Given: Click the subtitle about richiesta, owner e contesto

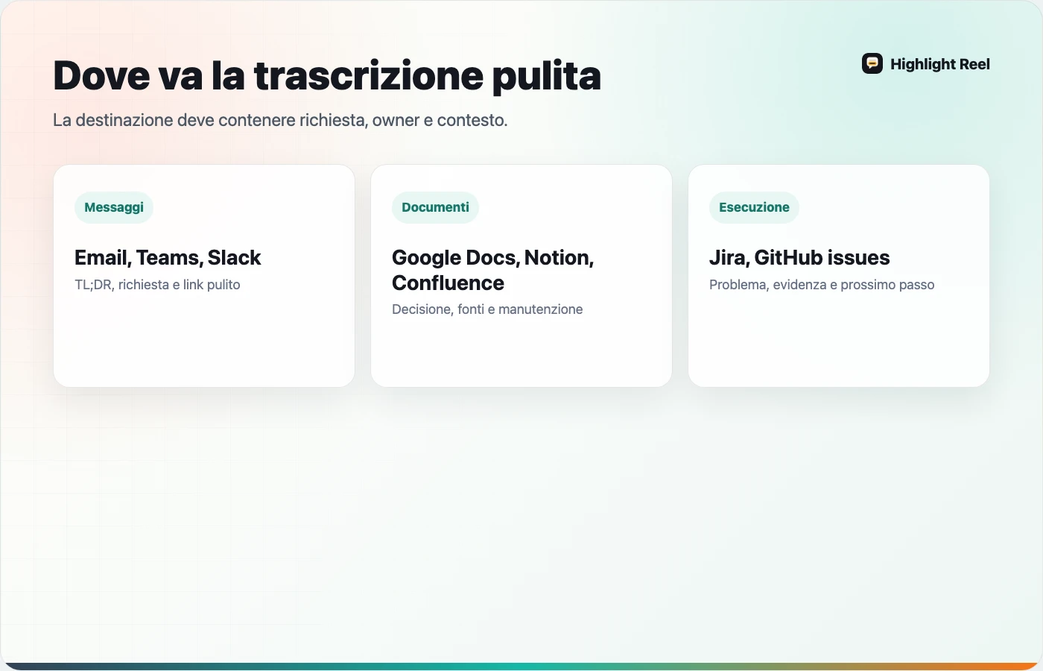Looking at the screenshot, I should click(x=280, y=120).
